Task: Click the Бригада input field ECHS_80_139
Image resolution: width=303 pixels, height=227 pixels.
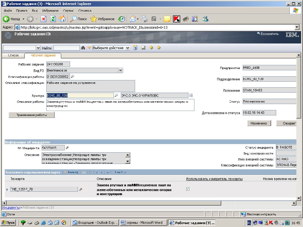Action: coord(80,95)
